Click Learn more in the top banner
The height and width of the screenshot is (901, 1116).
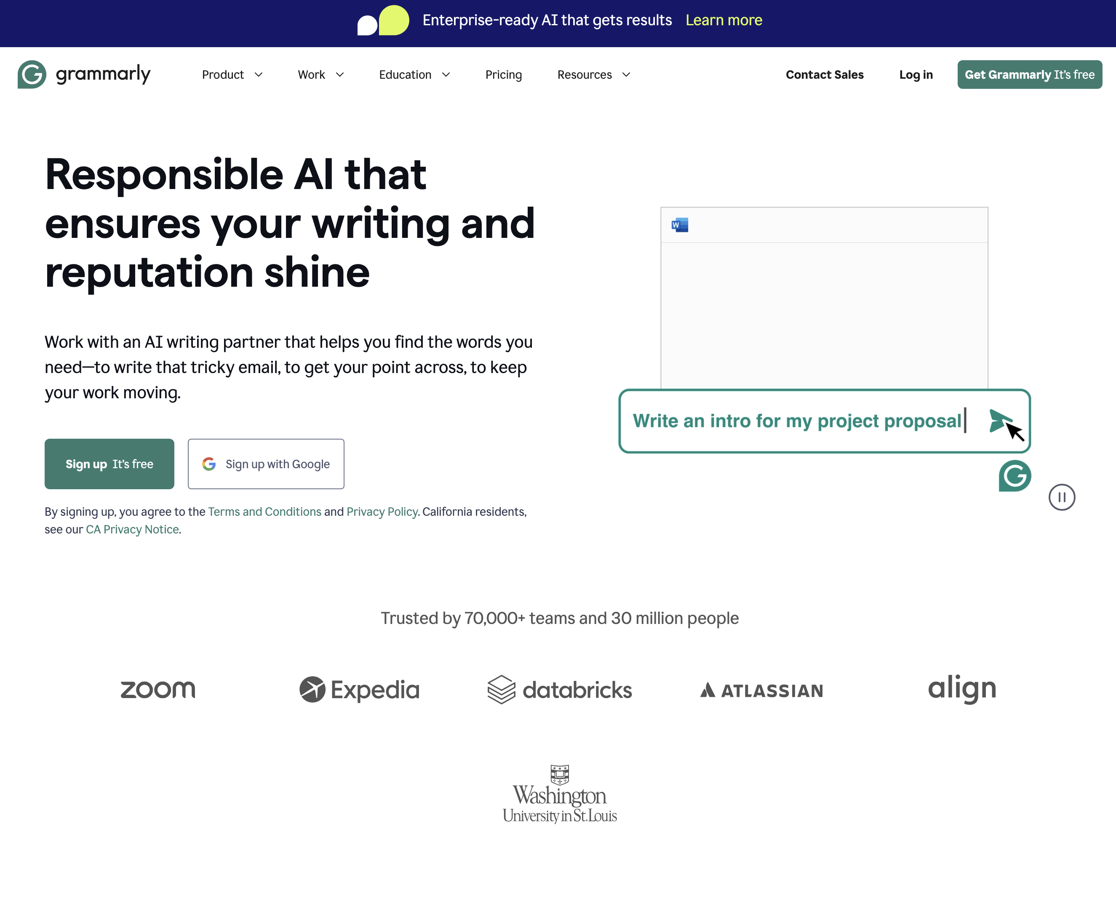[724, 20]
